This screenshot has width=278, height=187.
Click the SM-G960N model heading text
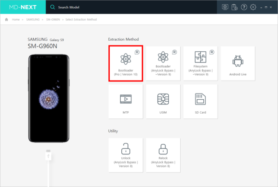click(42, 46)
